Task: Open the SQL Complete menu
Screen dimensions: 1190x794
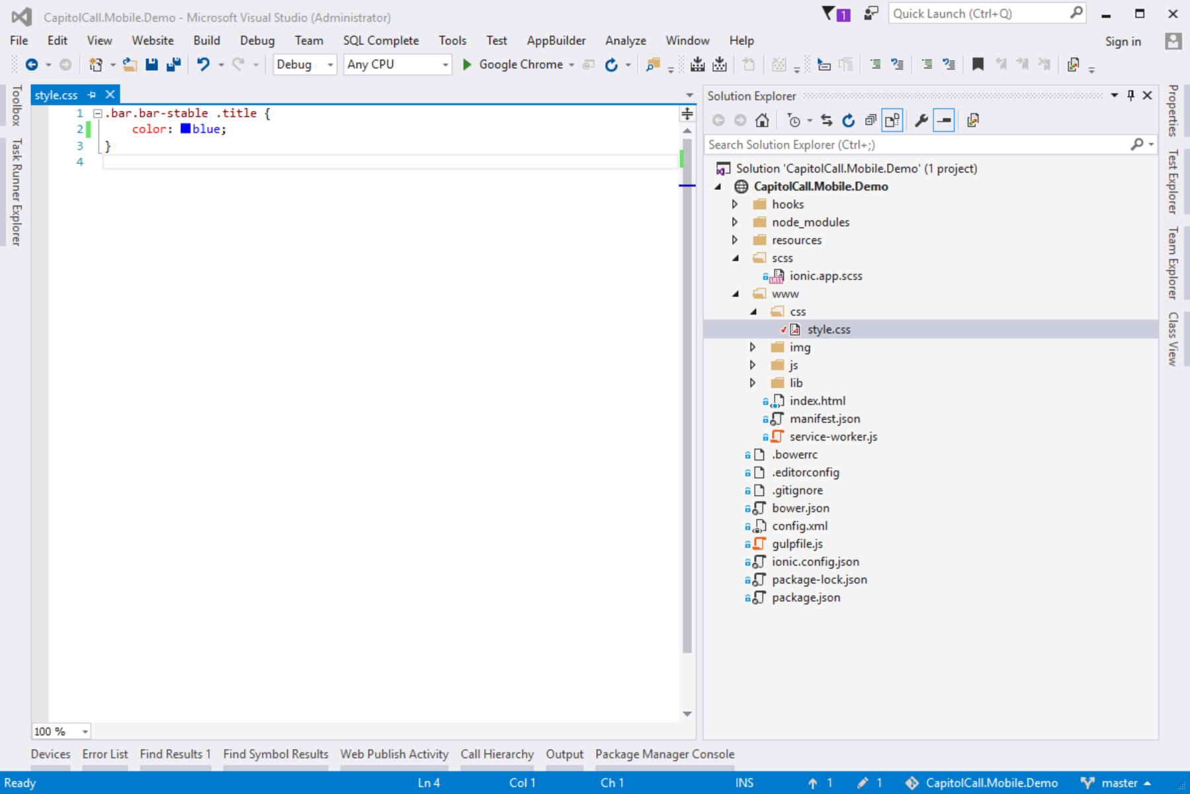Action: [x=381, y=40]
